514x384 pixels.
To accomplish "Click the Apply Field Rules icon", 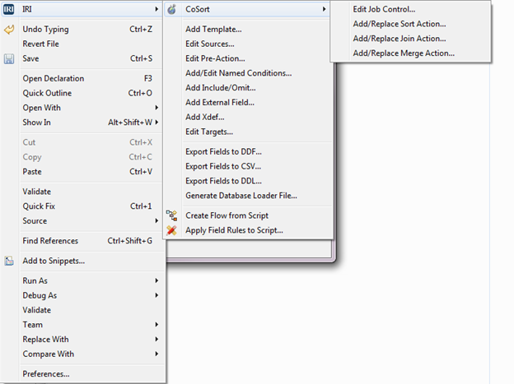I will coord(171,230).
